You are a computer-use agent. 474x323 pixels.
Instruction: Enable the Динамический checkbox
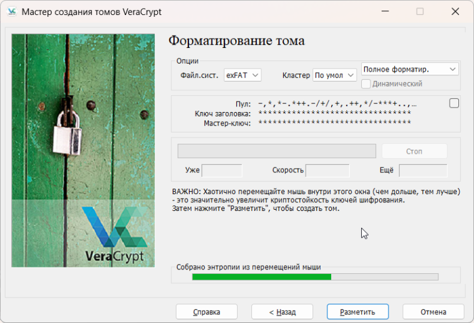coord(367,83)
